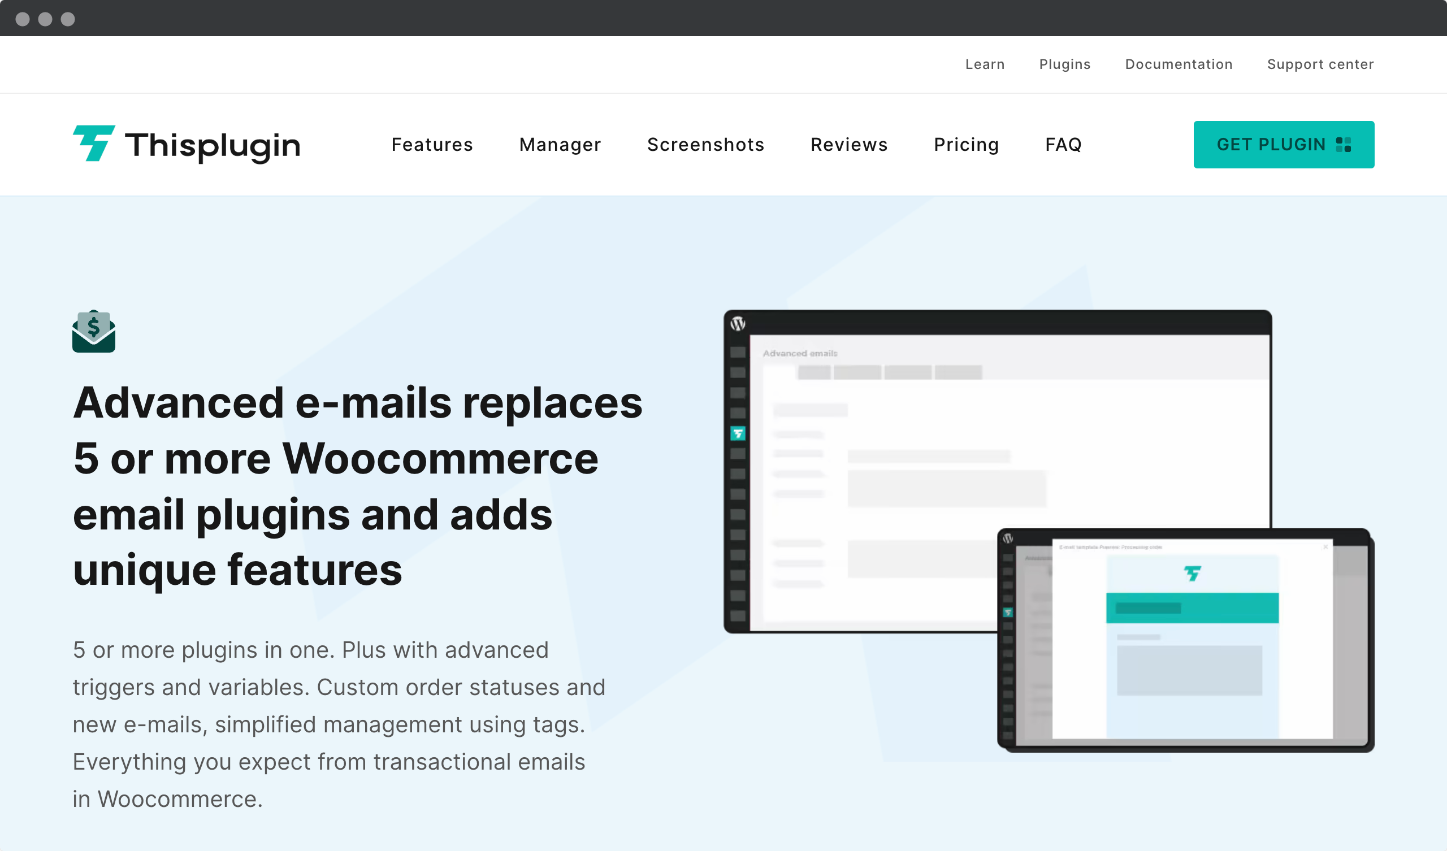Click the WordPress W icon on large mockup
This screenshot has height=851, width=1447.
pos(738,321)
